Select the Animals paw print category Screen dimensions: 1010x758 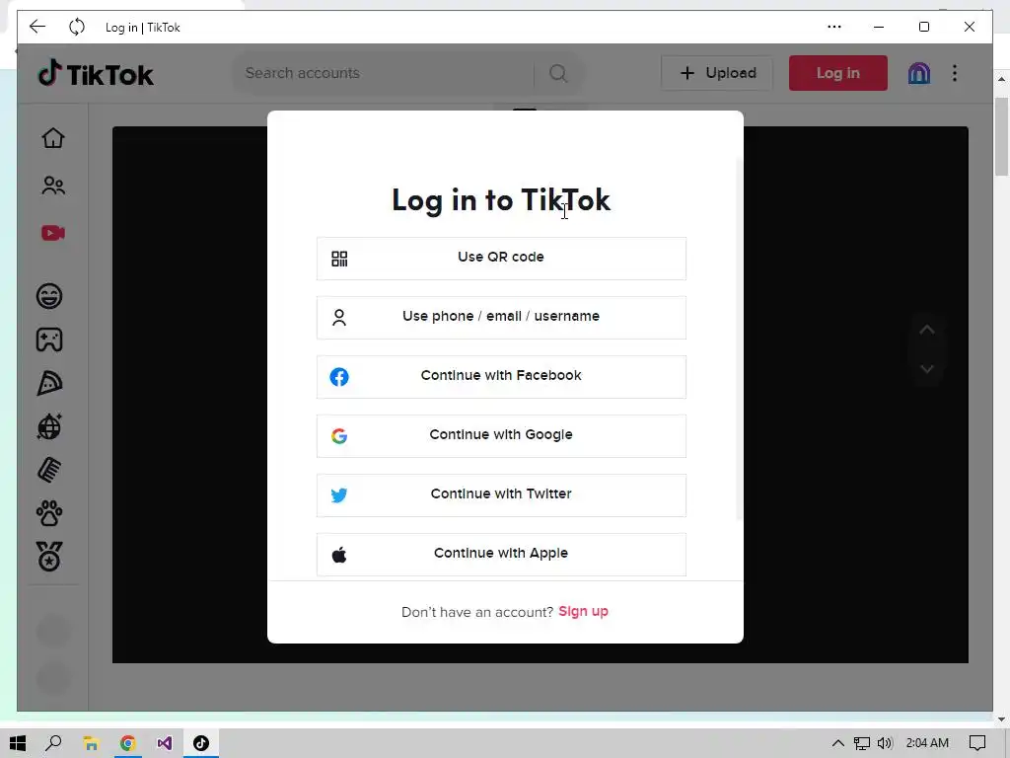49,513
